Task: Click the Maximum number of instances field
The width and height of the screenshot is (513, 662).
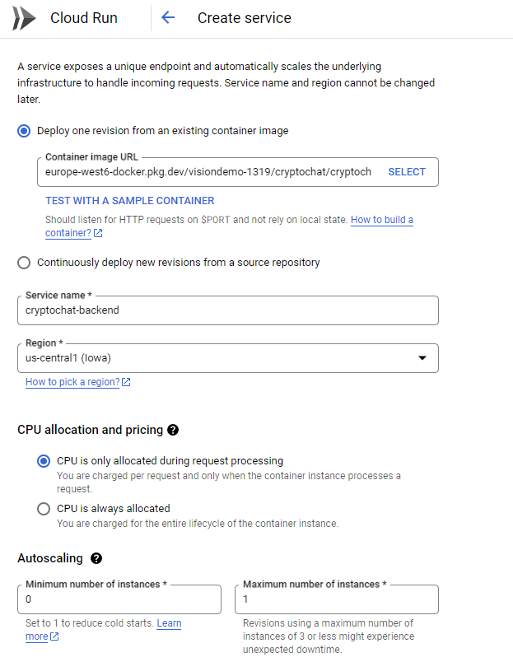Action: point(336,599)
